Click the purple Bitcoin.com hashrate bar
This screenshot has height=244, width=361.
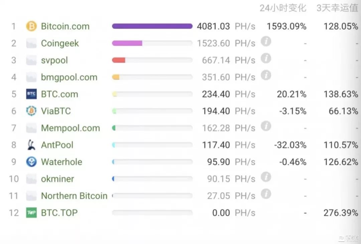point(152,26)
